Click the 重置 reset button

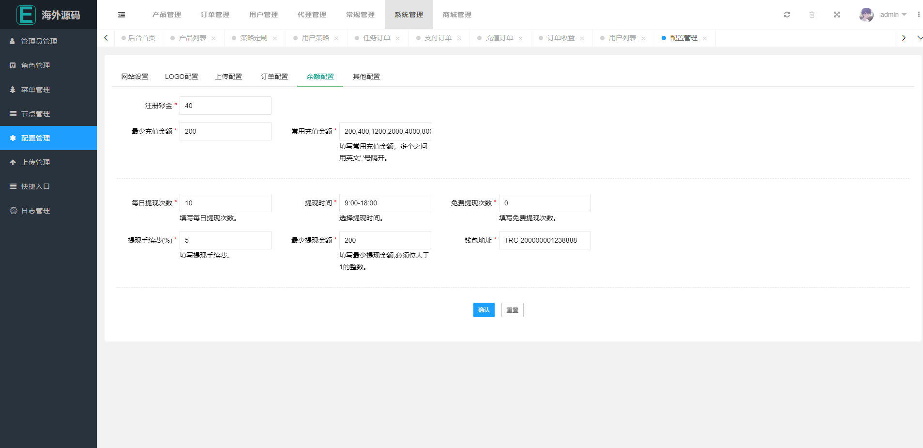point(512,310)
